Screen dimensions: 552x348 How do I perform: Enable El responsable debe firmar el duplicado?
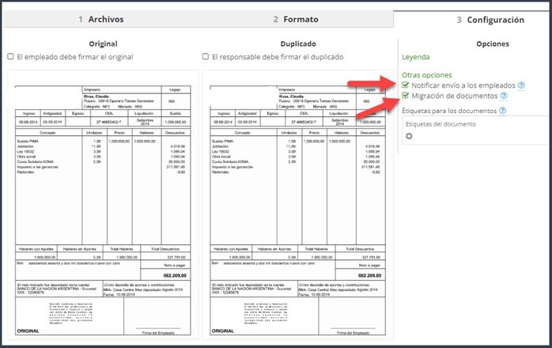click(206, 56)
